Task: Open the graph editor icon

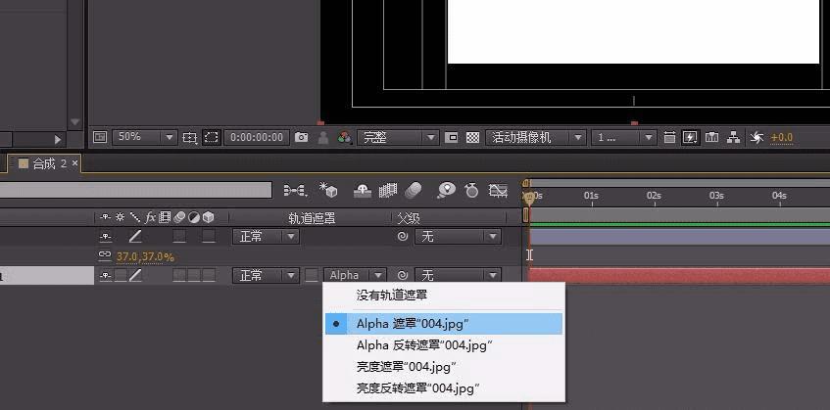Action: [x=498, y=190]
